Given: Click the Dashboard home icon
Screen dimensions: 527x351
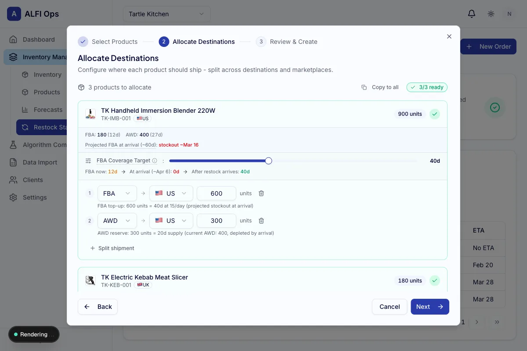Looking at the screenshot, I should [14, 39].
